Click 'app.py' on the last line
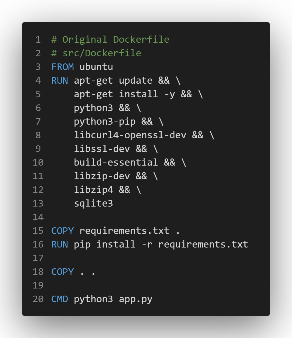The height and width of the screenshot is (338, 292). click(x=135, y=299)
